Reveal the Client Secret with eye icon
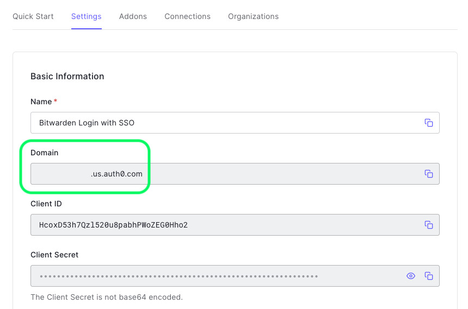468x309 pixels. click(411, 276)
